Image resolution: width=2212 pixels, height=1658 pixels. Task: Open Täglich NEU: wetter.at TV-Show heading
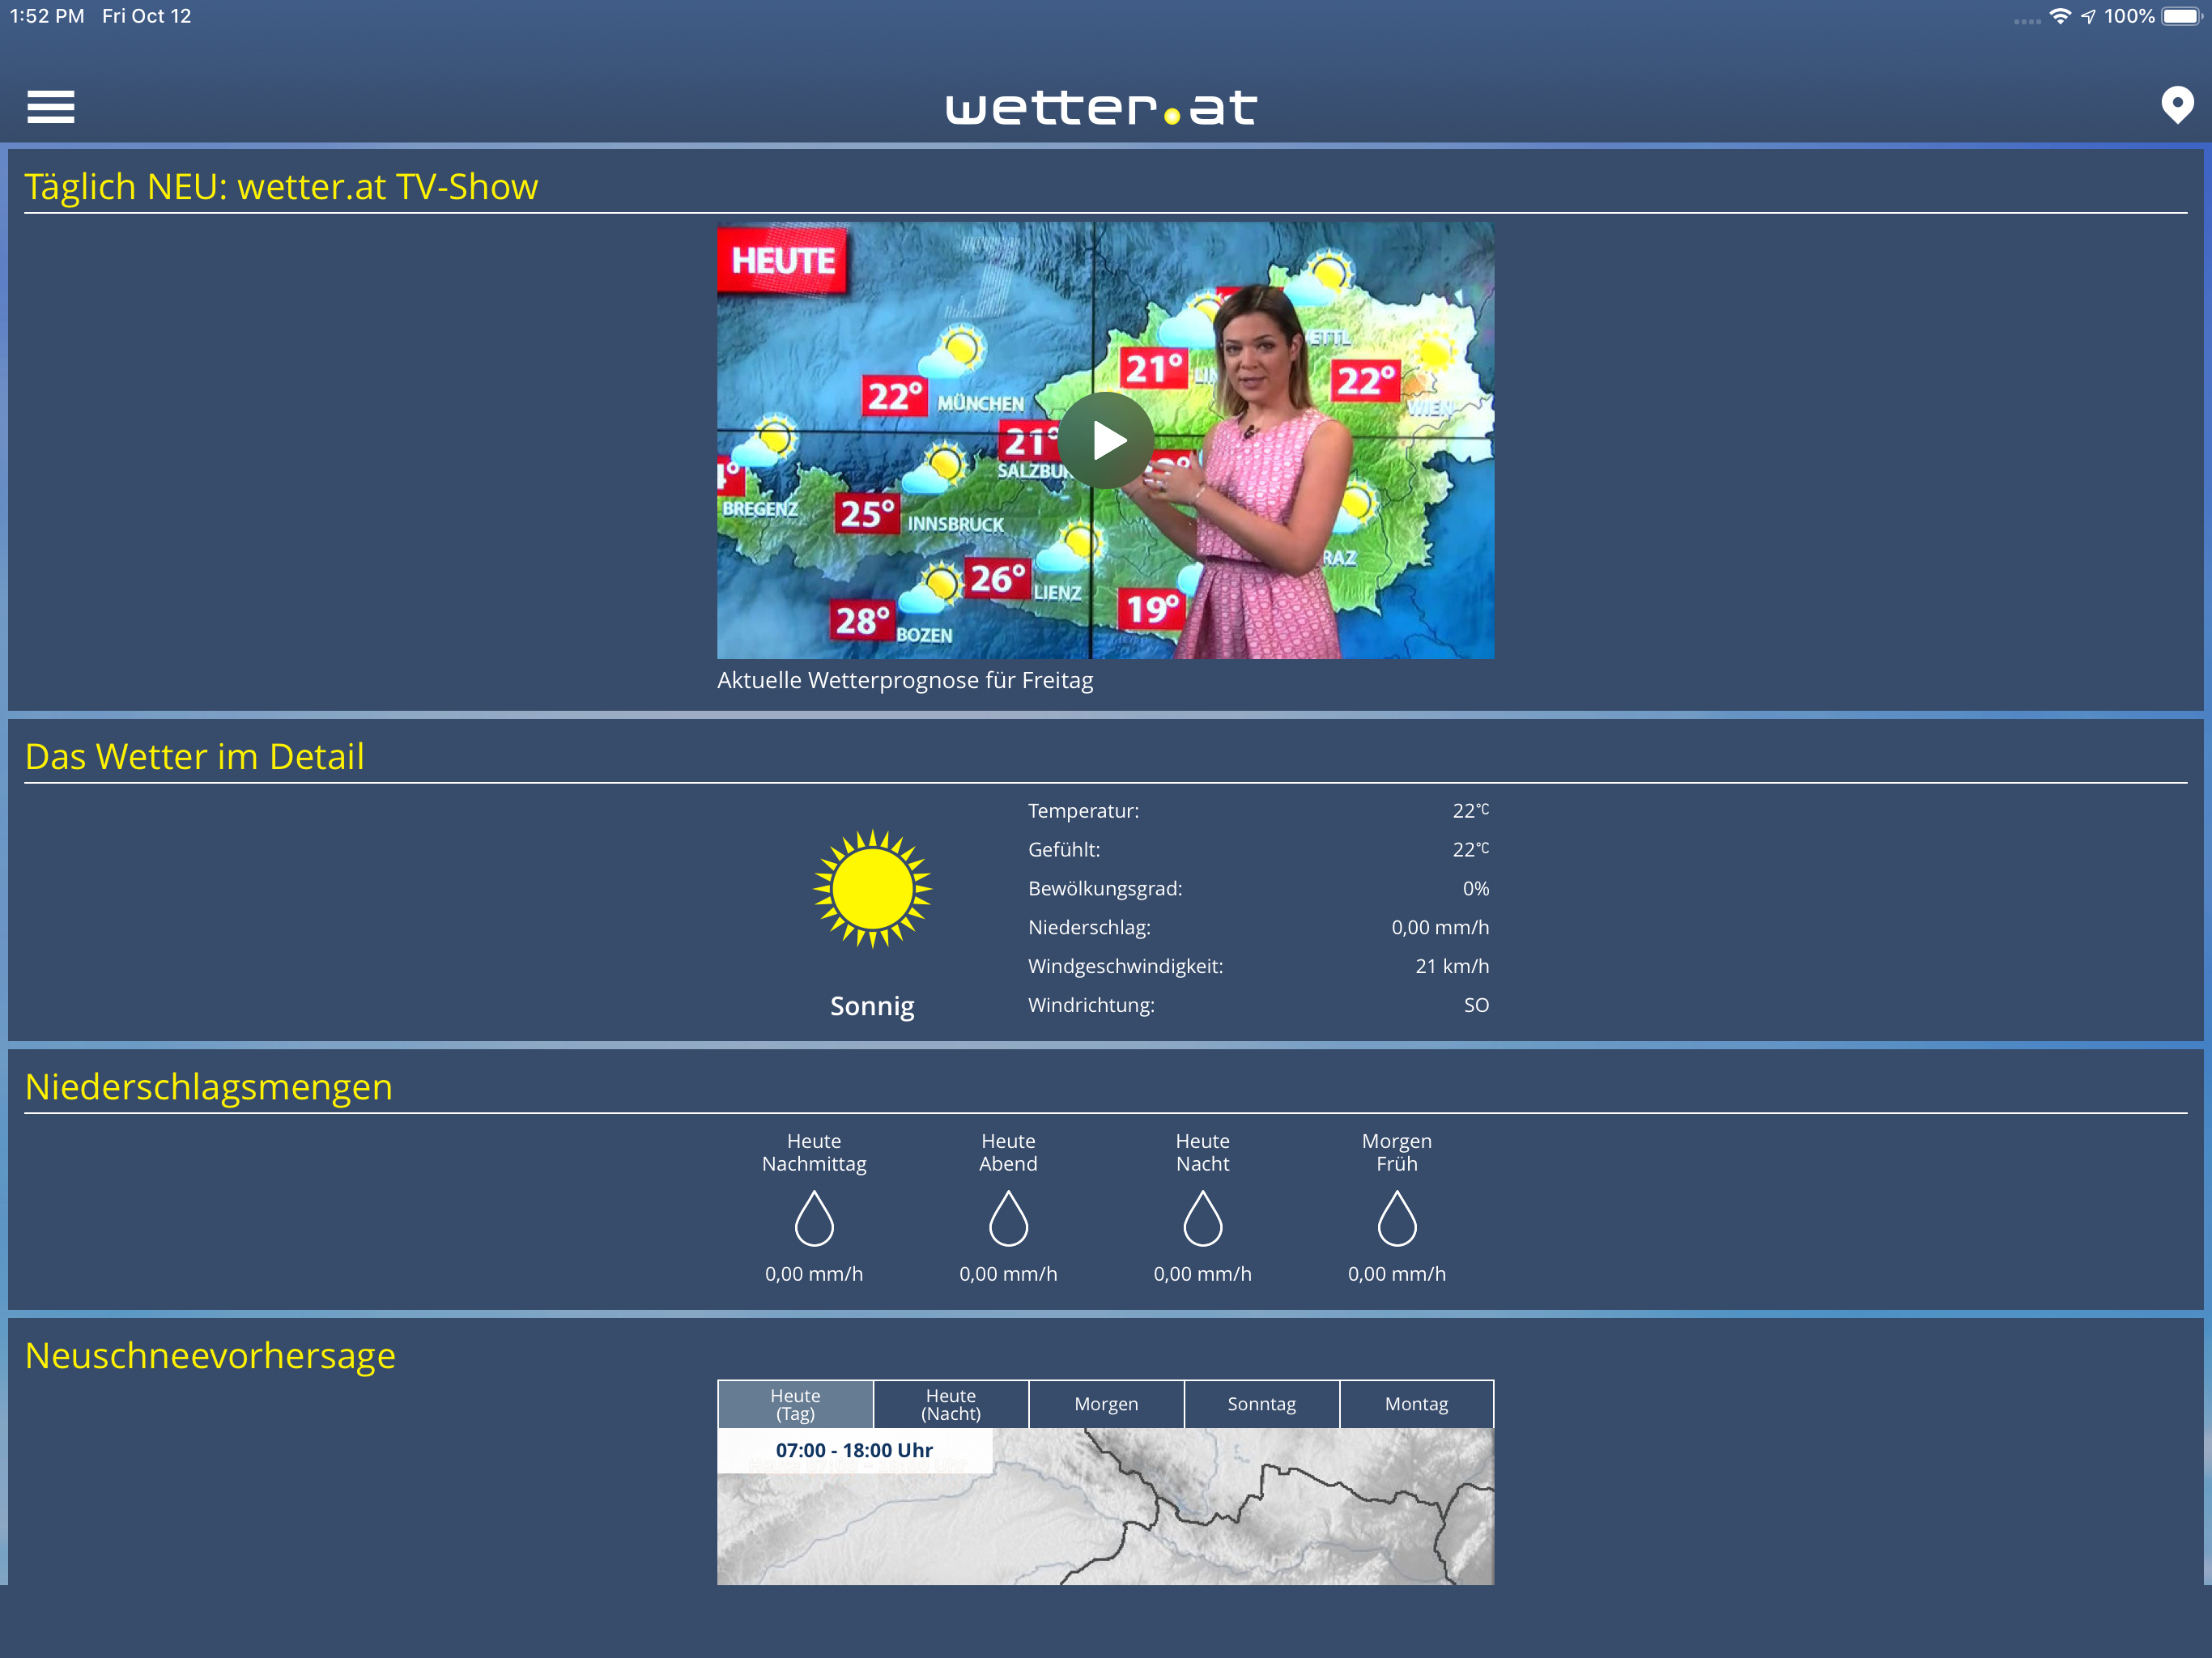pyautogui.click(x=281, y=187)
